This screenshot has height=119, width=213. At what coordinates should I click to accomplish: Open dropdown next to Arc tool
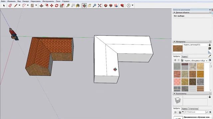point(28,5)
